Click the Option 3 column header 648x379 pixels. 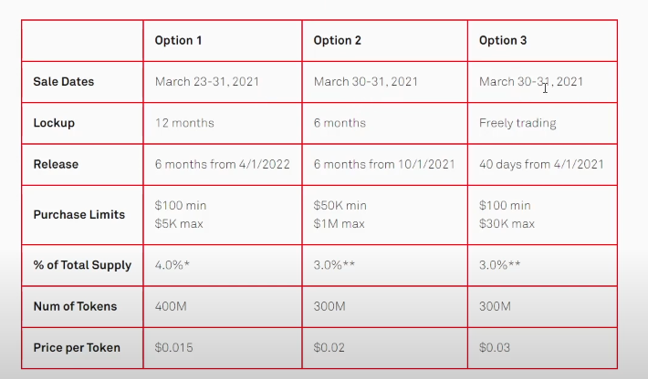click(x=503, y=40)
